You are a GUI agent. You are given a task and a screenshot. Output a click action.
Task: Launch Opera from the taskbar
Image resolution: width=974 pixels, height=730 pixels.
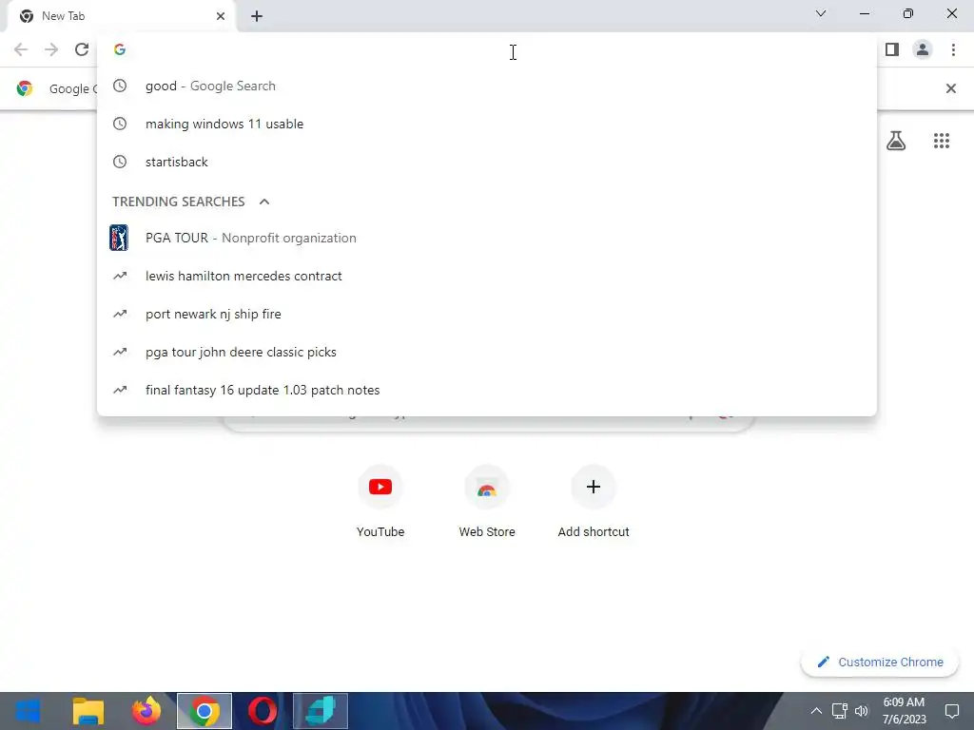(x=263, y=711)
